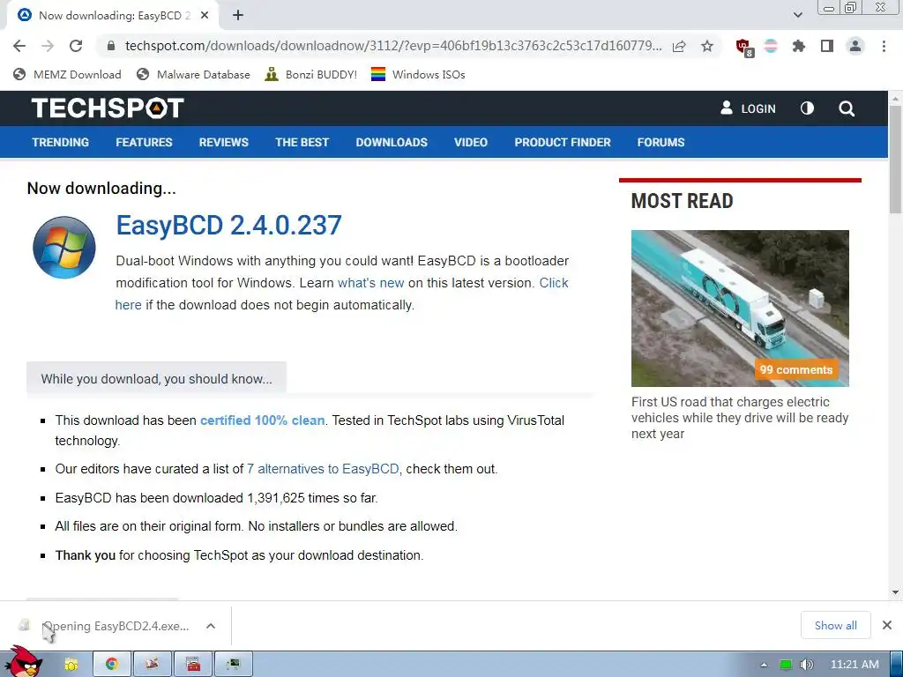This screenshot has height=677, width=903.
Task: Go back using the browser back arrow
Action: click(19, 46)
